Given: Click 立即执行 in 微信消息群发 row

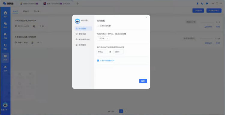Looking at the screenshot, I should pos(208,43).
